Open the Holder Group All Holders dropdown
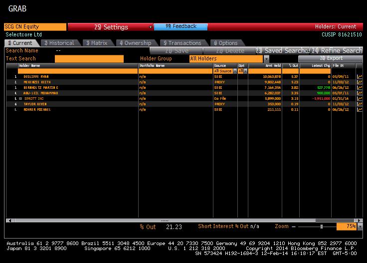 (266, 58)
